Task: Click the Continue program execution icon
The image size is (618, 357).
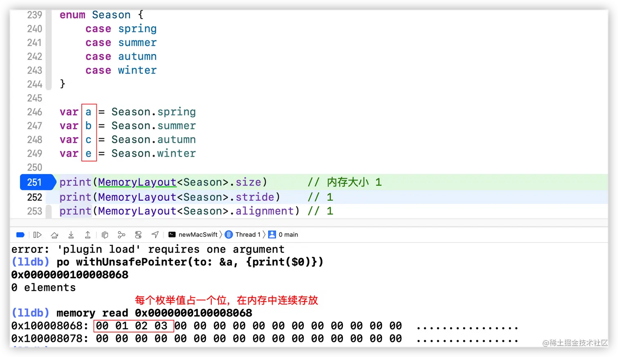Action: 37,235
